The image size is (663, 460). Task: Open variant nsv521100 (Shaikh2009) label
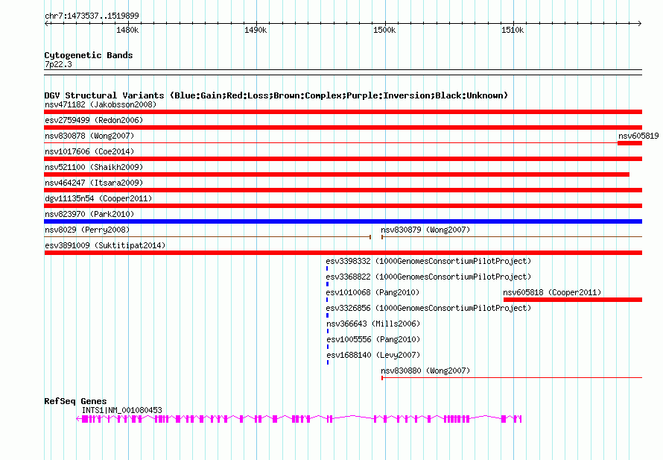click(94, 167)
